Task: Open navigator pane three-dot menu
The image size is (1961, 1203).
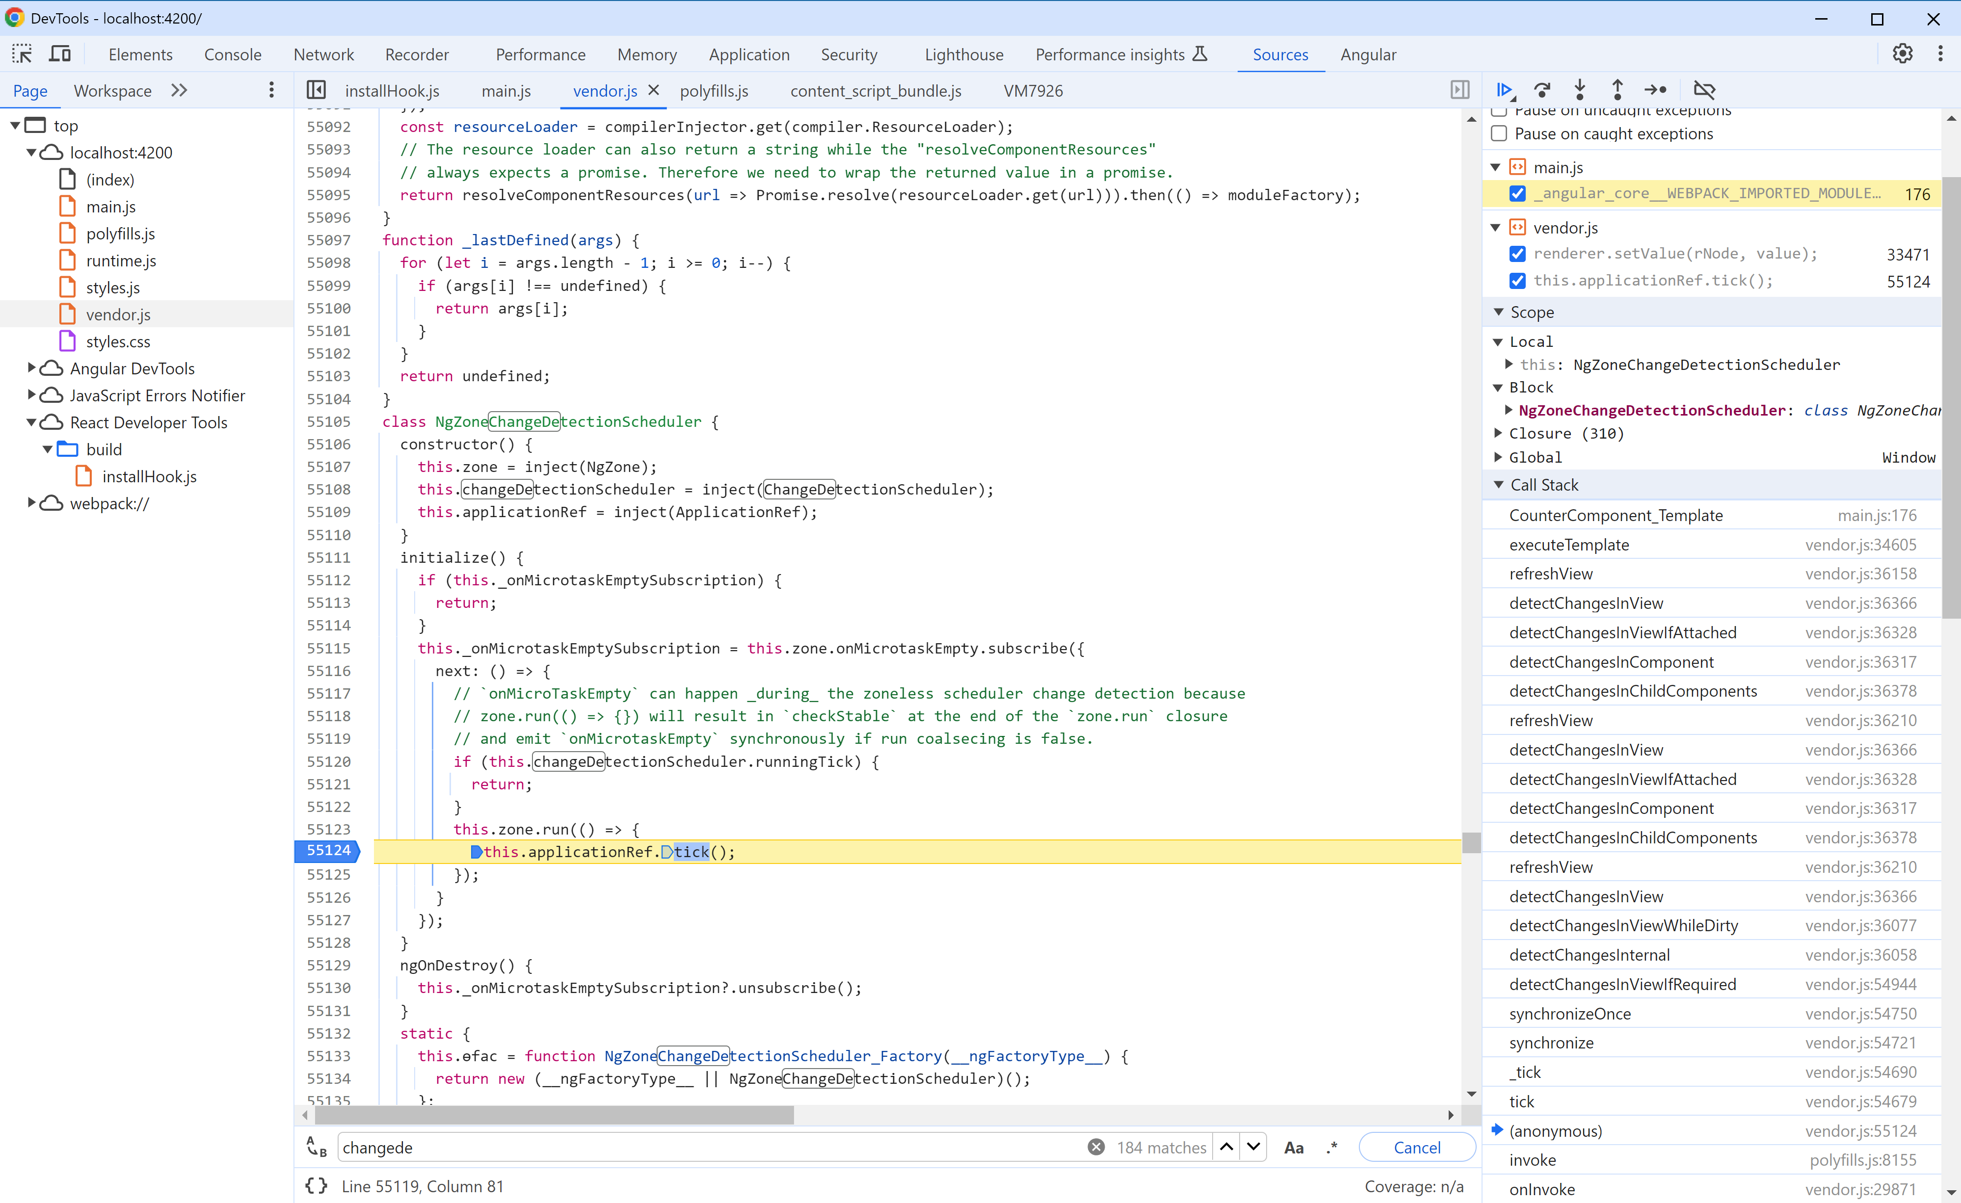Action: [271, 91]
